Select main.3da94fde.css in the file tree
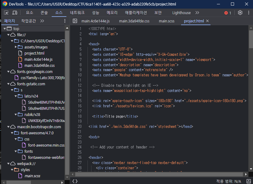253x184 pixels. click(x=39, y=66)
